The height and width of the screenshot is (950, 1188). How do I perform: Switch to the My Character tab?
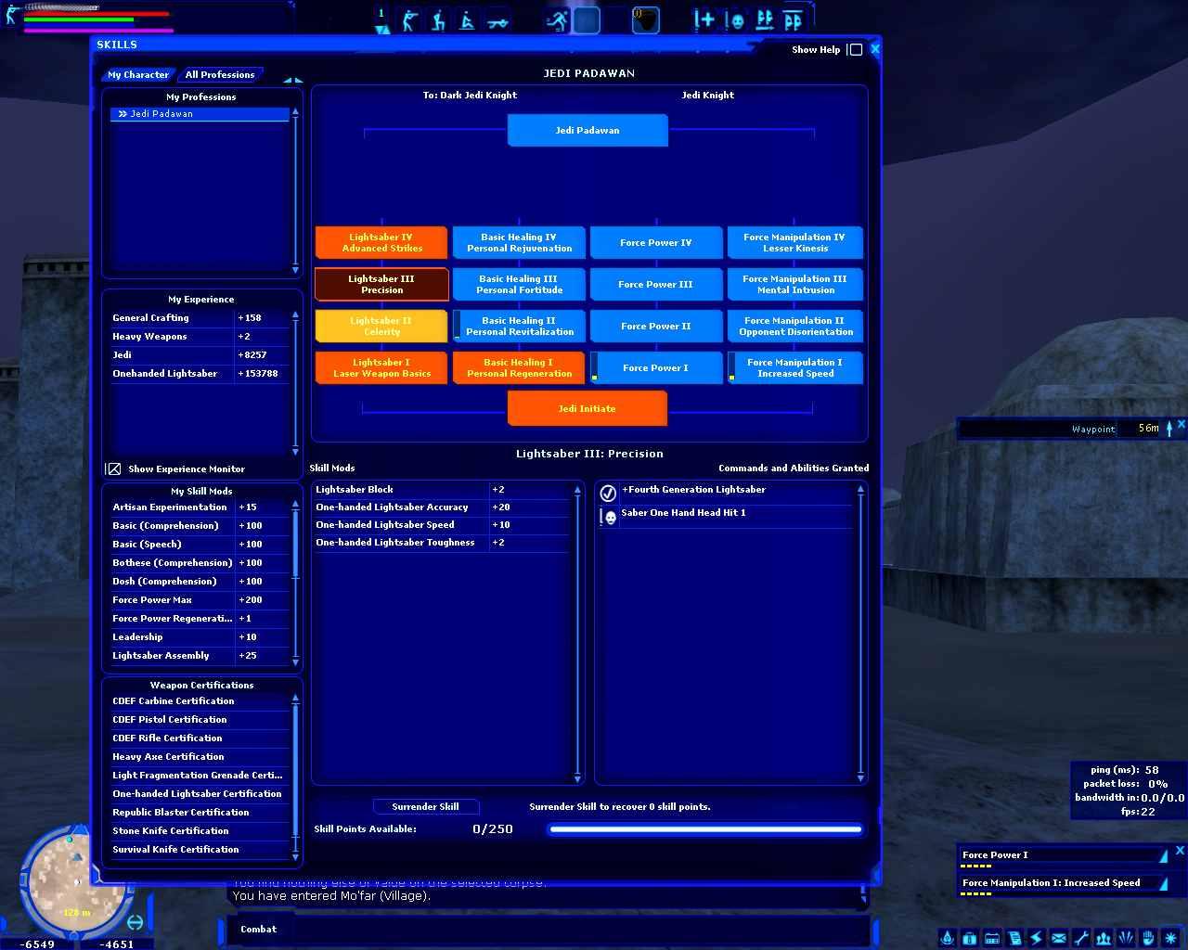(x=137, y=74)
